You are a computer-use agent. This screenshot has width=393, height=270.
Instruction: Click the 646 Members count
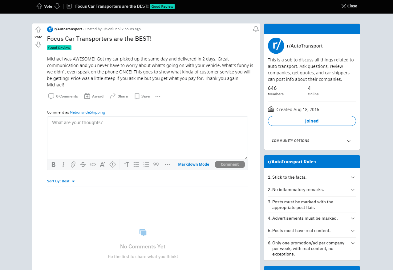point(276,91)
